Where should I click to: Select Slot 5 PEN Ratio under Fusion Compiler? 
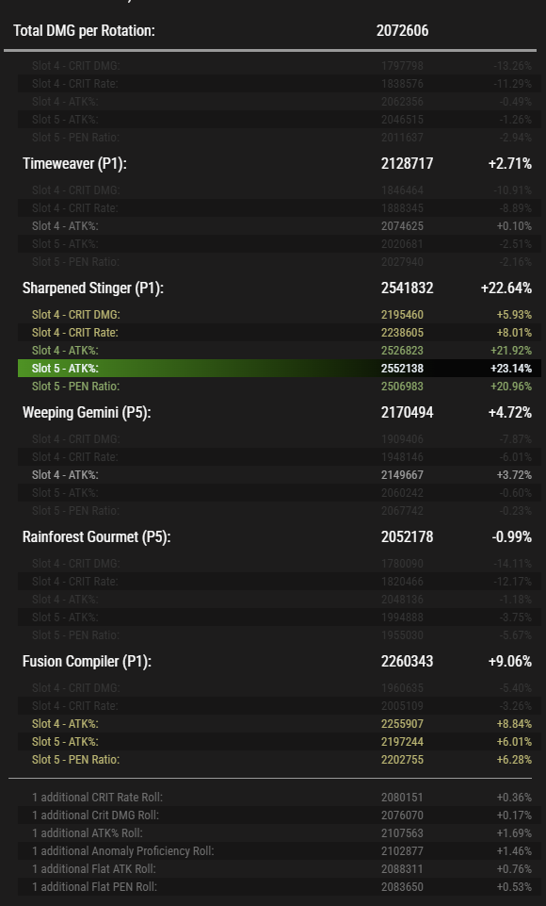[280, 759]
